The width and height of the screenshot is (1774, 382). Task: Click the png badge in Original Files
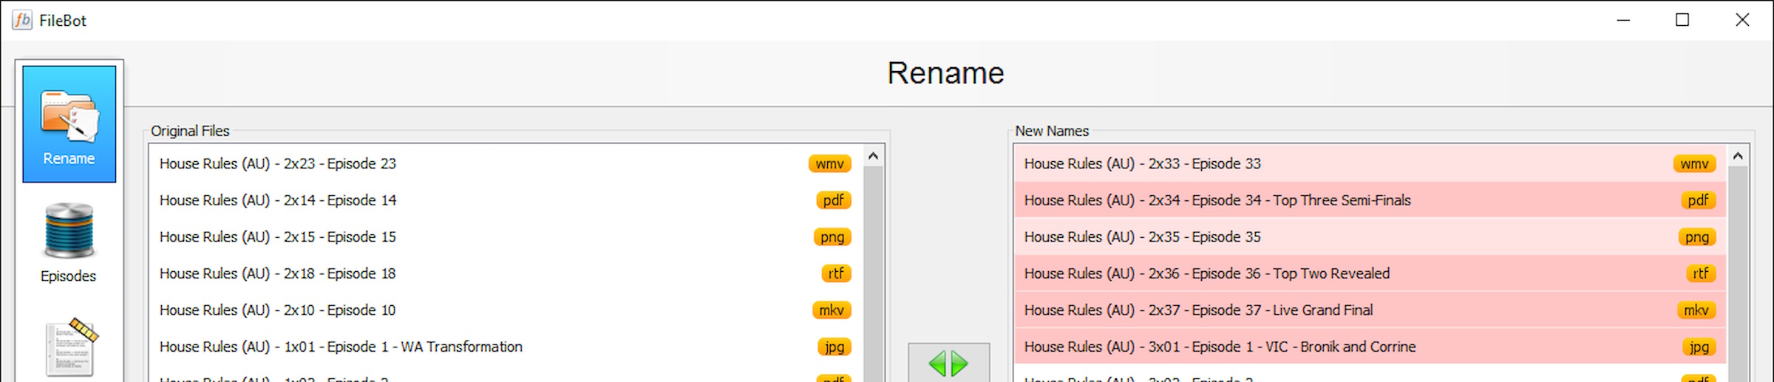click(832, 236)
